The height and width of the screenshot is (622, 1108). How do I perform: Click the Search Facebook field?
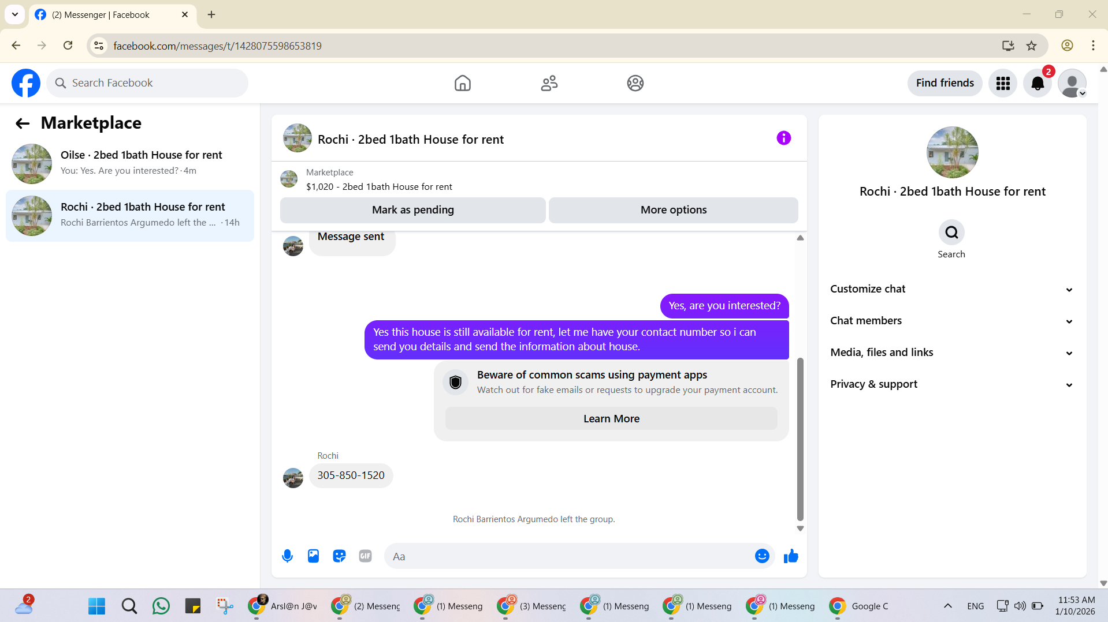coord(147,83)
